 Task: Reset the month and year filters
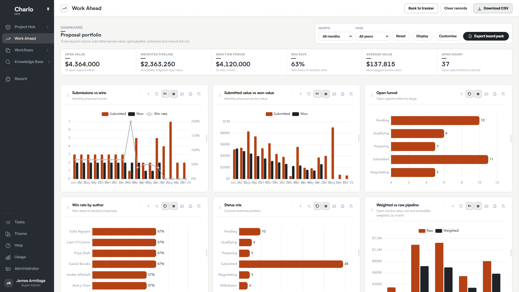[401, 36]
